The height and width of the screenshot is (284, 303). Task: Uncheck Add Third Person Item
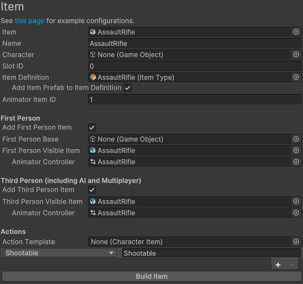(92, 190)
